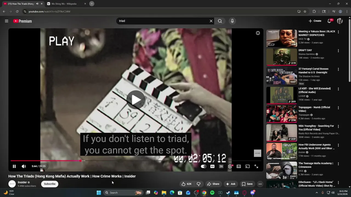
Task: Enter full screen mode
Action: tap(256, 166)
